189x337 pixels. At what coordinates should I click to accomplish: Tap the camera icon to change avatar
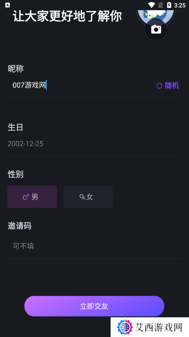click(156, 29)
